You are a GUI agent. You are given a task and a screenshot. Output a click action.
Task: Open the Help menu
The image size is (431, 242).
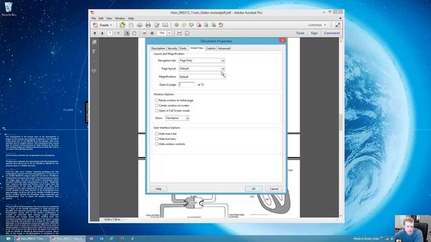click(x=131, y=18)
